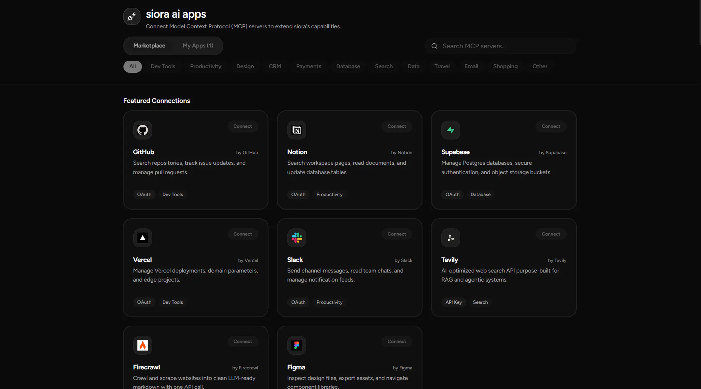Click the Productivity tag on Notion card

[x=330, y=194]
